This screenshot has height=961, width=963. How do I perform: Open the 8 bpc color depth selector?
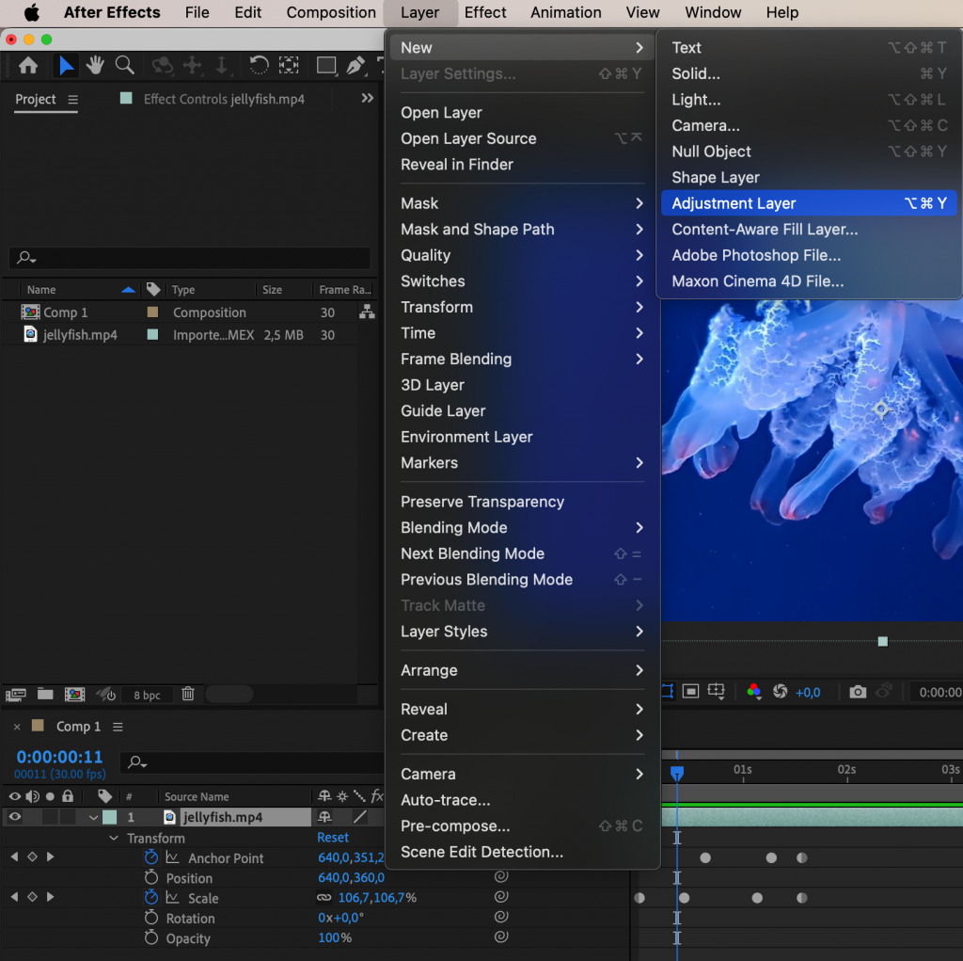pos(147,695)
